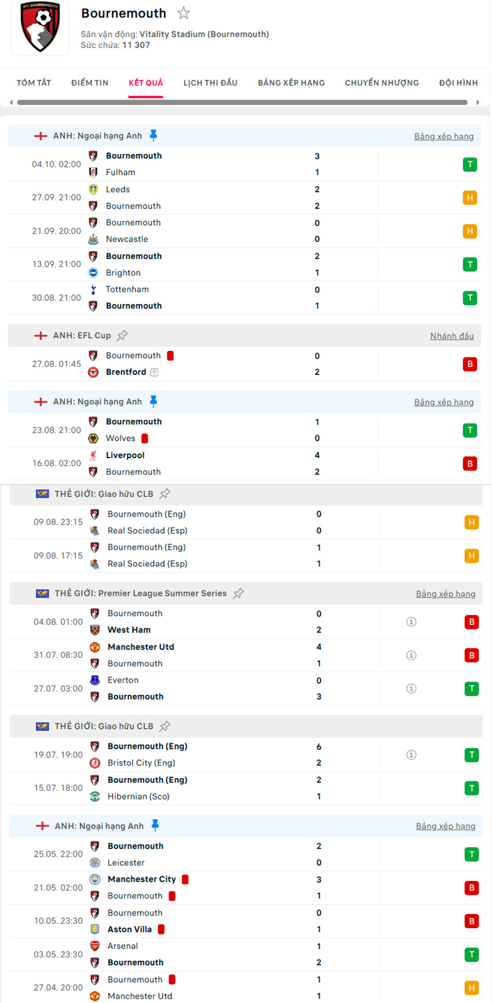Click the orange H badge for Leeds match
The height and width of the screenshot is (1003, 492).
point(470,198)
